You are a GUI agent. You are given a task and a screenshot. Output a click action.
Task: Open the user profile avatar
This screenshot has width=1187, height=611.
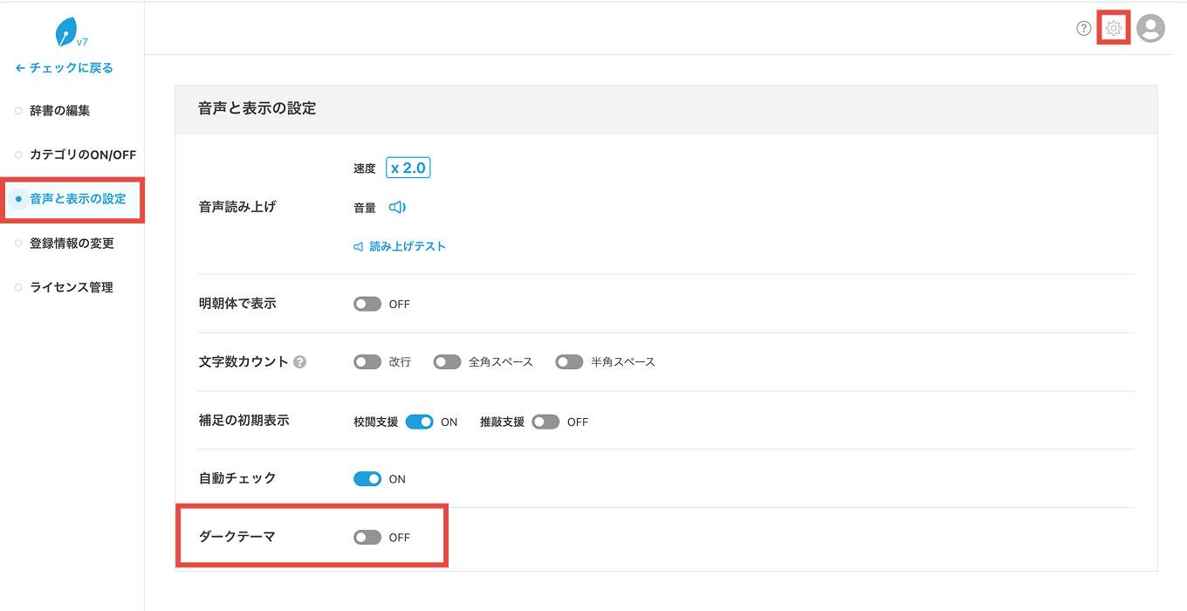(1151, 29)
